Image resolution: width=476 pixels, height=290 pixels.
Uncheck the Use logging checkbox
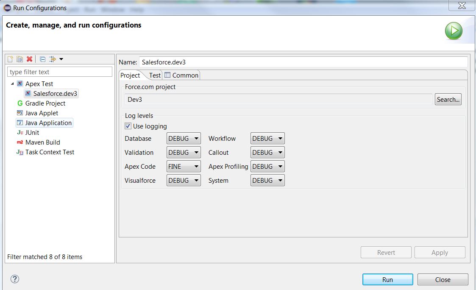[128, 126]
